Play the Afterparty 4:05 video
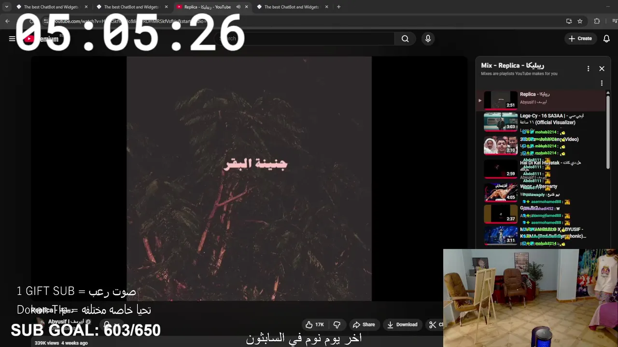This screenshot has height=347, width=618. (x=541, y=192)
